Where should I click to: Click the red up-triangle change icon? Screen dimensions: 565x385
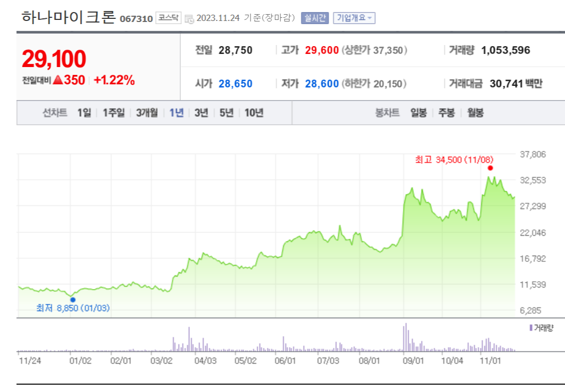(58, 80)
